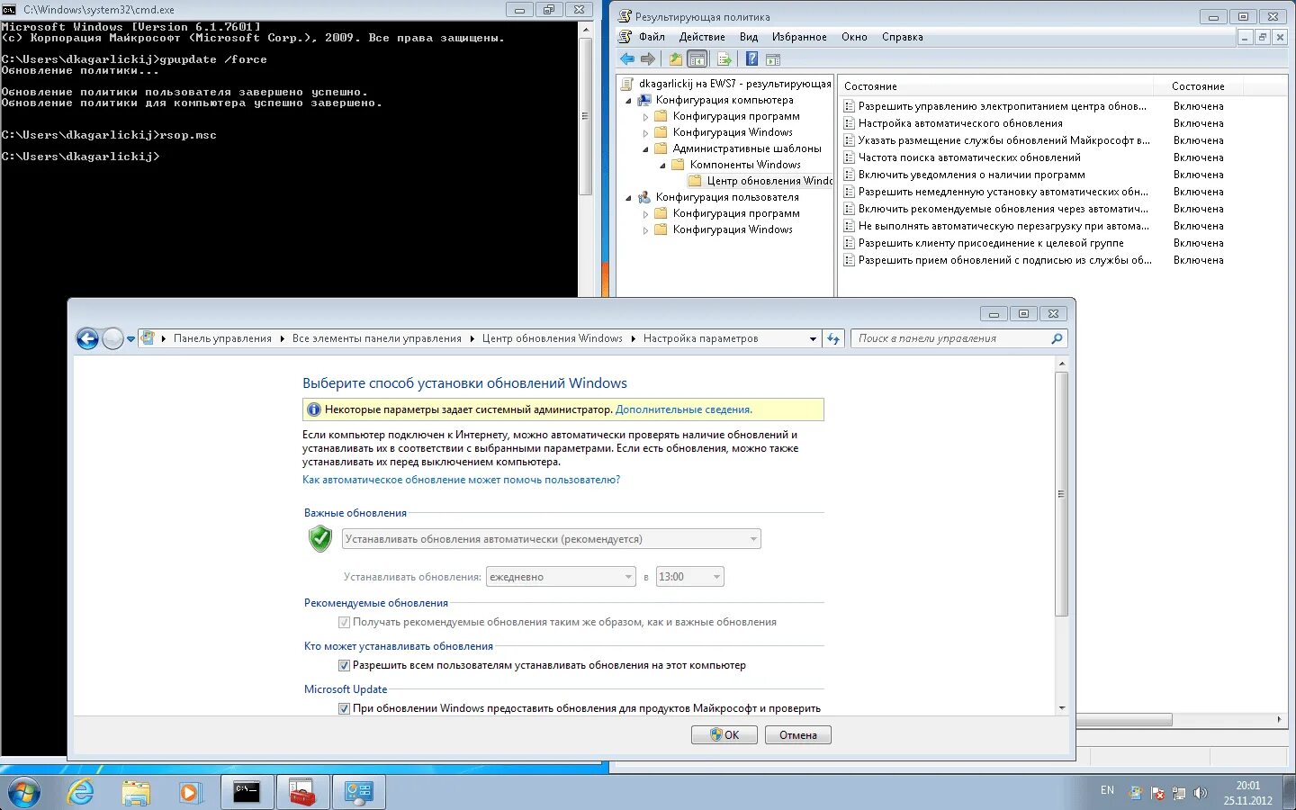Open the Дополнительные сведения link

pyautogui.click(x=684, y=409)
